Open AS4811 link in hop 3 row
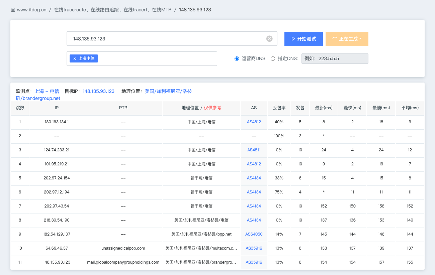This screenshot has width=435, height=275. pos(254,150)
